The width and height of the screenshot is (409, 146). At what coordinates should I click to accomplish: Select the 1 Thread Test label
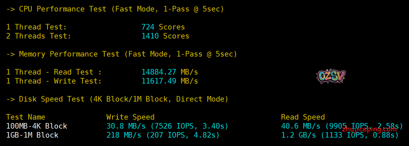click(x=37, y=27)
